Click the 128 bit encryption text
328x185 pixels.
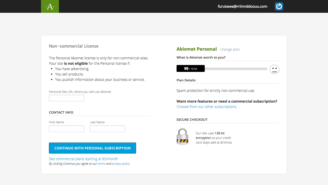(x=210, y=136)
